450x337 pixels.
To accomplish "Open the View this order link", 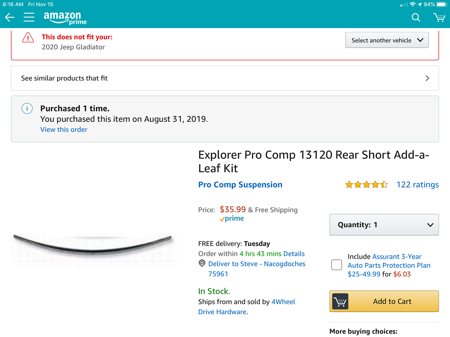I will click(x=64, y=130).
